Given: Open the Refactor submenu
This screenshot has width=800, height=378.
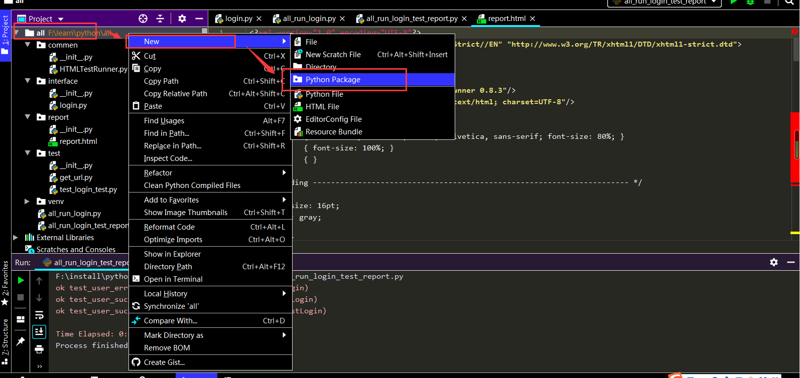Looking at the screenshot, I should pos(210,173).
